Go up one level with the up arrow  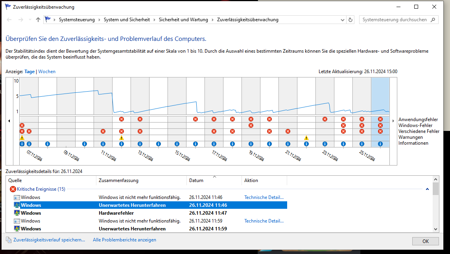click(38, 20)
